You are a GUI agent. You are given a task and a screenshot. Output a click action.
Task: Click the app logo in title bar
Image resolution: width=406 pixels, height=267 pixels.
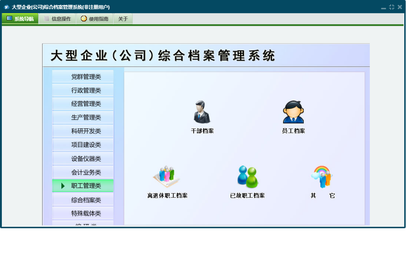[x=7, y=7]
